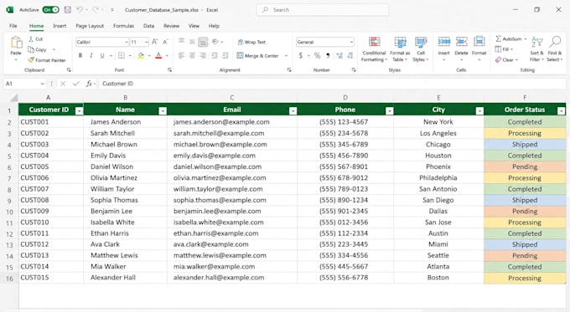Apply Accounting dollar number format
The height and width of the screenshot is (312, 570).
click(301, 55)
